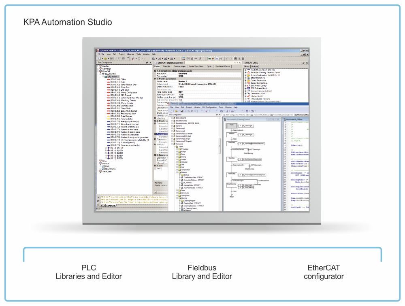Close the EtherCAT object properties document tab
This screenshot has width=405, height=306.
click(240, 63)
